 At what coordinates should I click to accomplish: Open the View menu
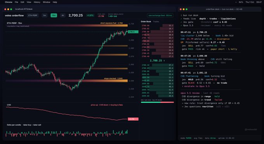[x=29, y=2]
